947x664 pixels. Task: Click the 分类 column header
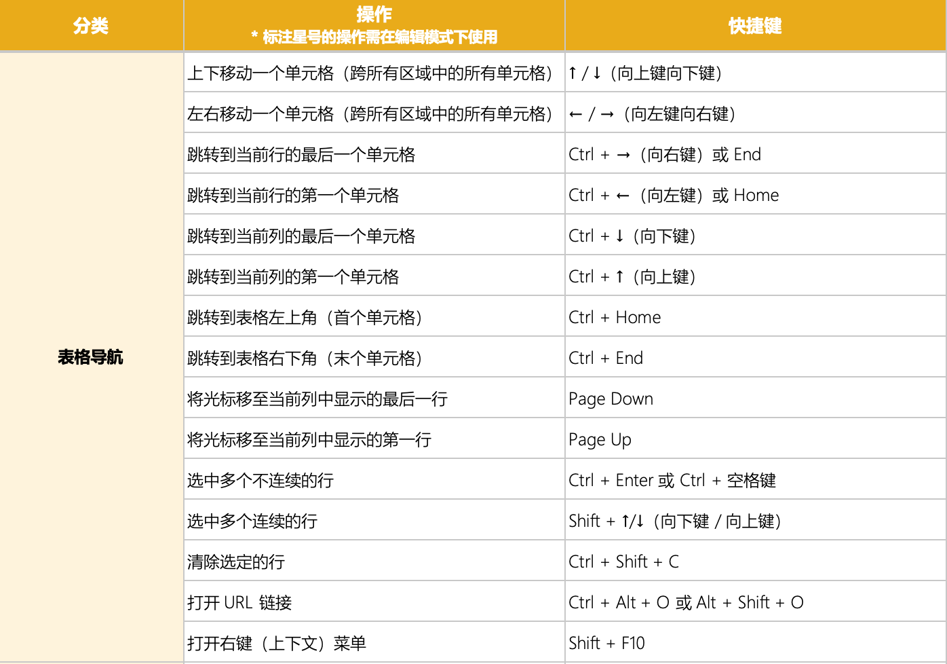[x=90, y=25]
